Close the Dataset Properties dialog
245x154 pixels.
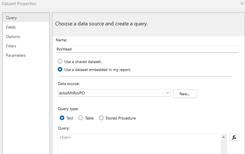[x=242, y=4]
